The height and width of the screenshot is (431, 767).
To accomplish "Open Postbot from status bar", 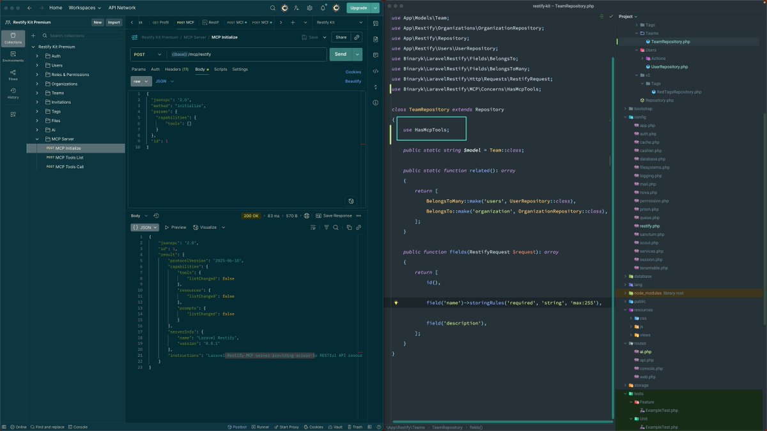I will (236, 427).
